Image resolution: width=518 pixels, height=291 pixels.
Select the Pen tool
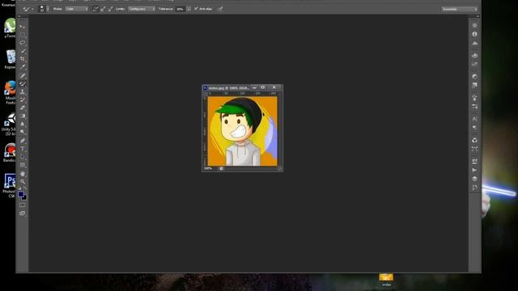23,141
